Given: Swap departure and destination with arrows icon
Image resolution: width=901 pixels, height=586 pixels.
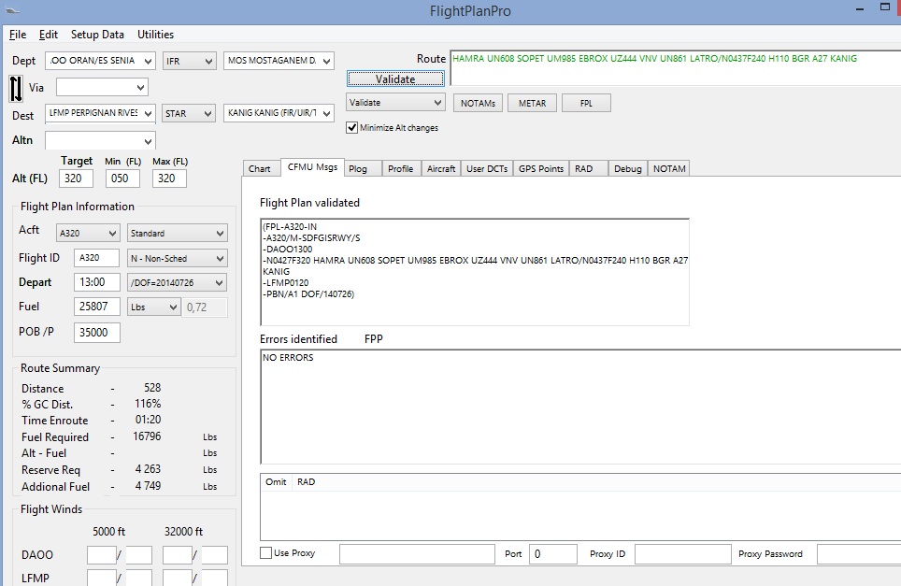Looking at the screenshot, I should (x=16, y=89).
